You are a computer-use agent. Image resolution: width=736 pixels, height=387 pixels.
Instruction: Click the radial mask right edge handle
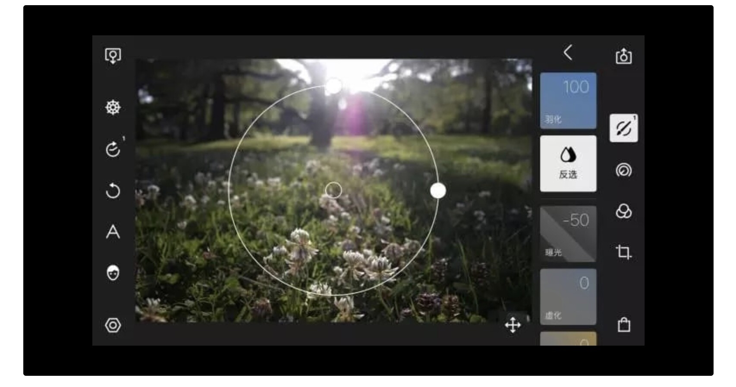(x=438, y=190)
